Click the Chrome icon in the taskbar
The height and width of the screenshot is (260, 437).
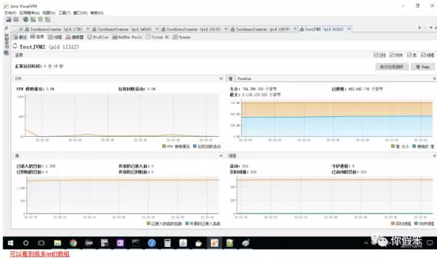[73, 243]
